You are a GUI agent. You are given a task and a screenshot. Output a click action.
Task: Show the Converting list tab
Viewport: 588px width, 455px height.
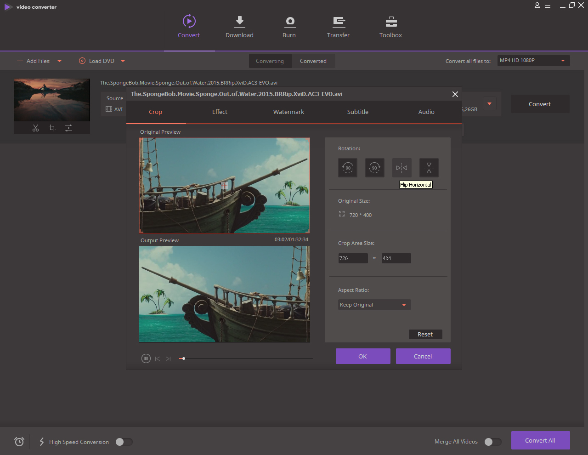coord(270,61)
